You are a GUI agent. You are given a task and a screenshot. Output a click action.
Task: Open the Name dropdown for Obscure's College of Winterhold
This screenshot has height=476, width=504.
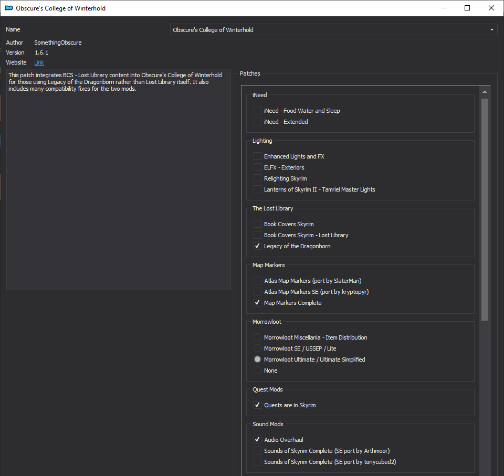pyautogui.click(x=334, y=29)
